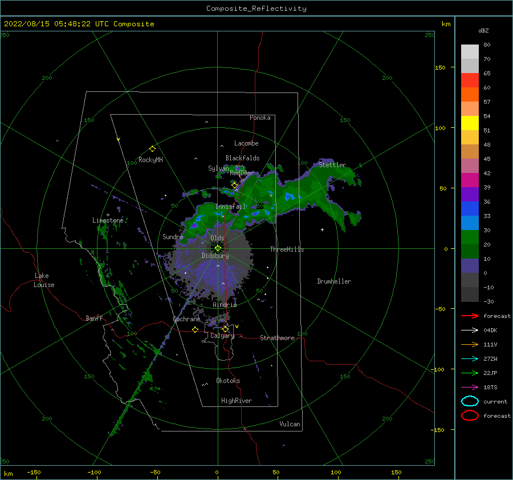This screenshot has height=480, width=513.
Task: Select the purple 36-39 dBZ swatch
Action: 470,194
